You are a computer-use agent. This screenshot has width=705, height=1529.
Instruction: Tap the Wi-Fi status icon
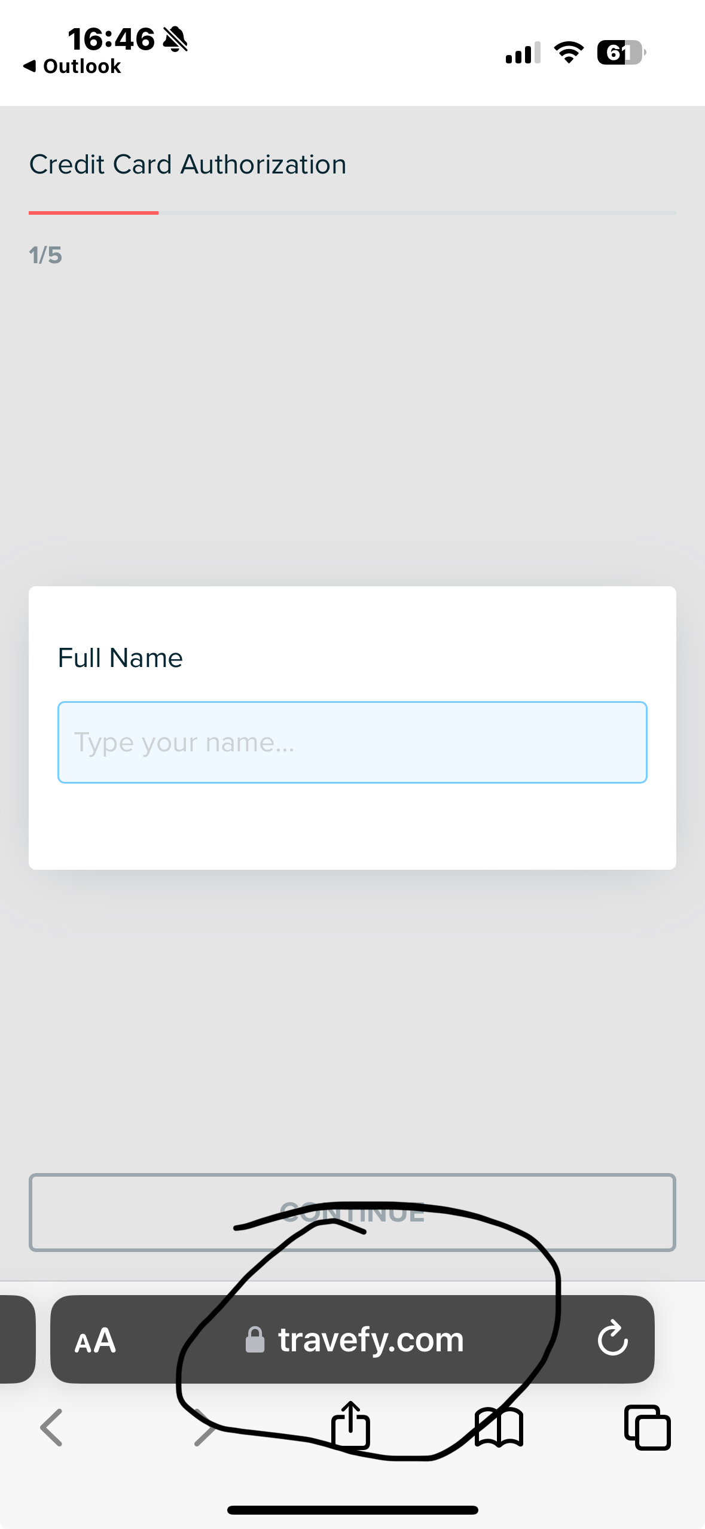pyautogui.click(x=569, y=53)
